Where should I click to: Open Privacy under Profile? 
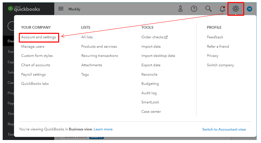point(213,56)
